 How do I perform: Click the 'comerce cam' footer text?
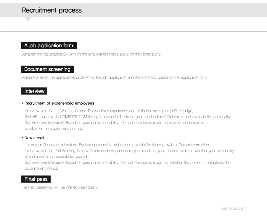pyautogui.click(x=234, y=208)
